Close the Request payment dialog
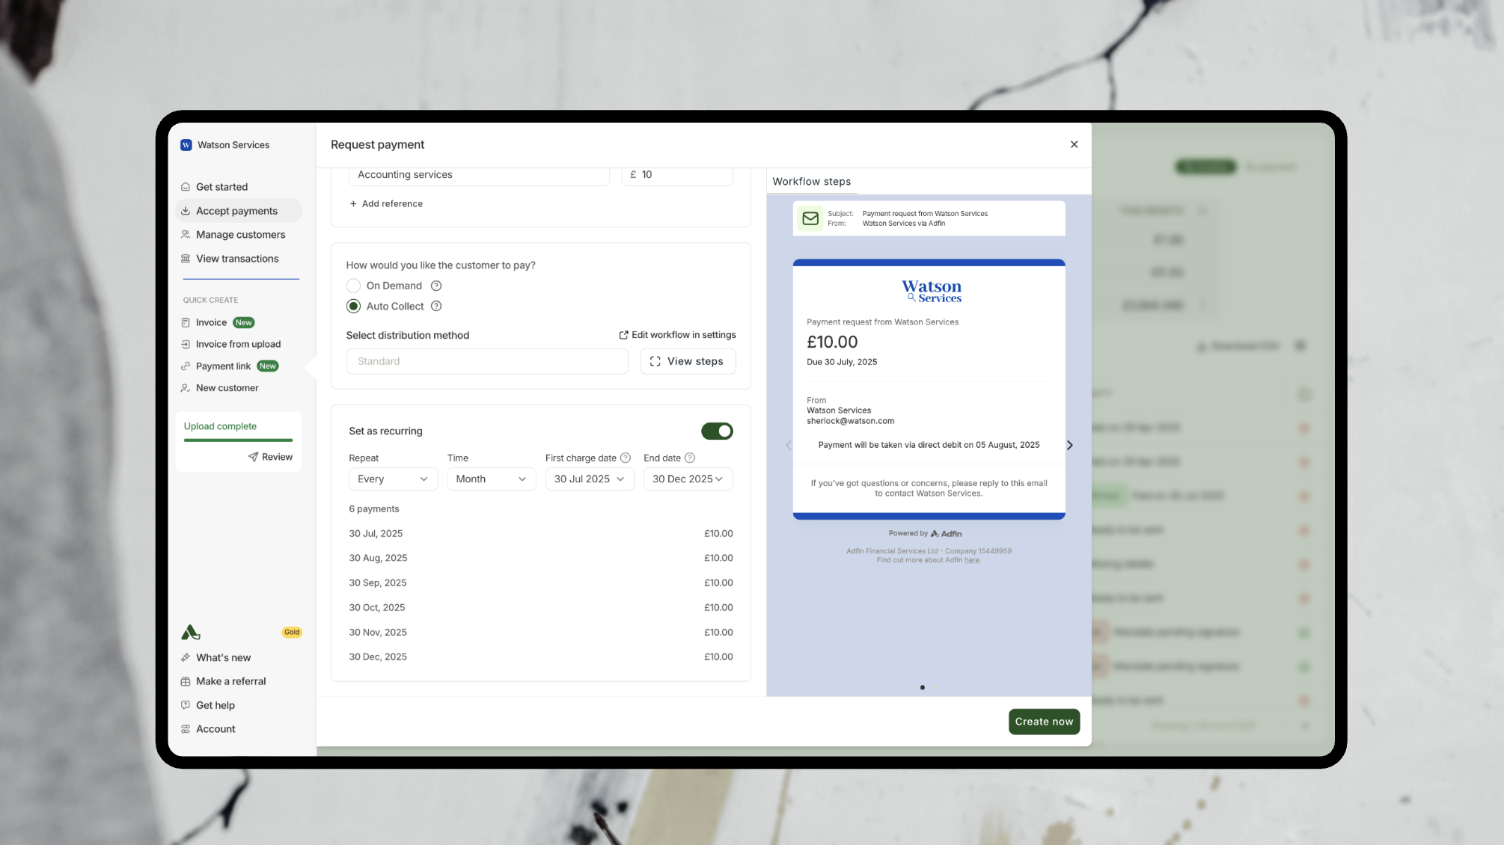The width and height of the screenshot is (1504, 845). coord(1074,144)
